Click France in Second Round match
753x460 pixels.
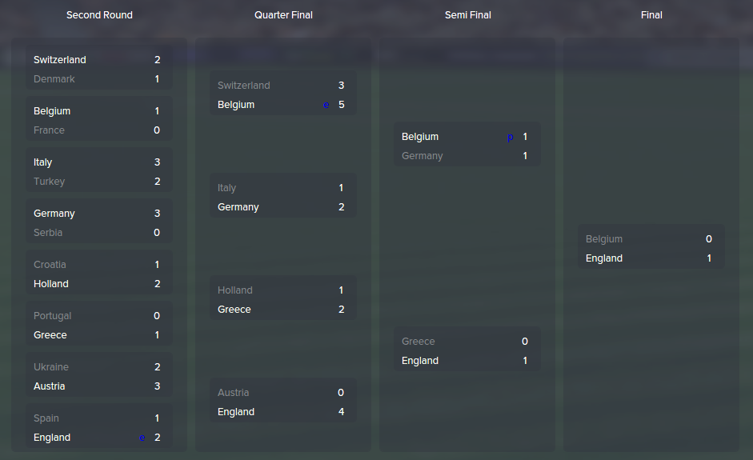tap(49, 130)
